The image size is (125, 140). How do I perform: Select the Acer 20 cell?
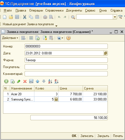(x=22, y=94)
